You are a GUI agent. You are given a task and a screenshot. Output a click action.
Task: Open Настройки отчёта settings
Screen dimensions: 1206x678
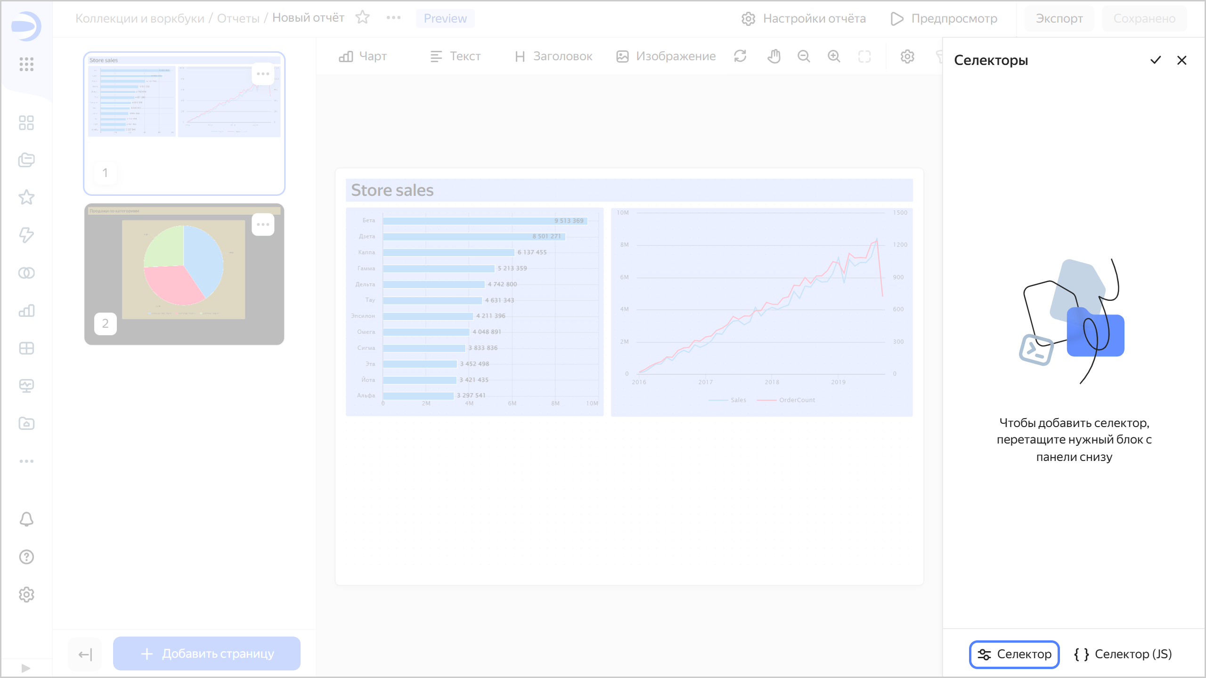tap(804, 18)
